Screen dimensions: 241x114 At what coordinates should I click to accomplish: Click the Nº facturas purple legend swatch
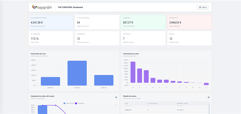76,103
